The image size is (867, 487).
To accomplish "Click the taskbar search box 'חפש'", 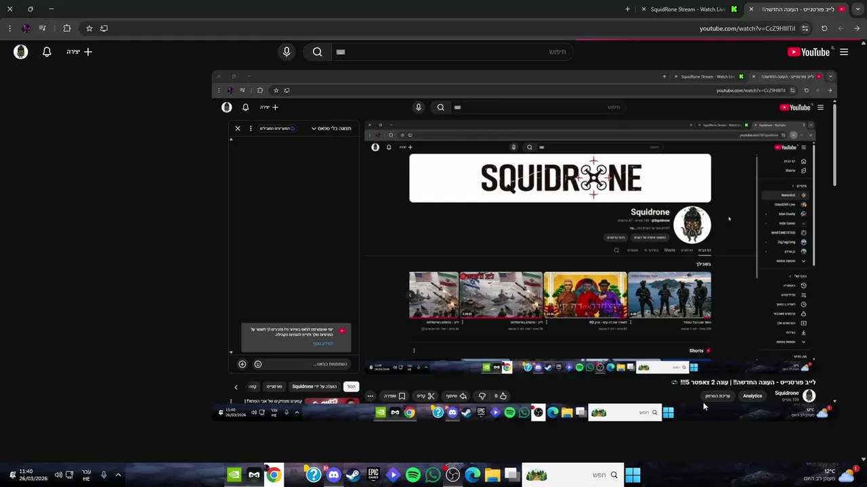I will tap(573, 475).
